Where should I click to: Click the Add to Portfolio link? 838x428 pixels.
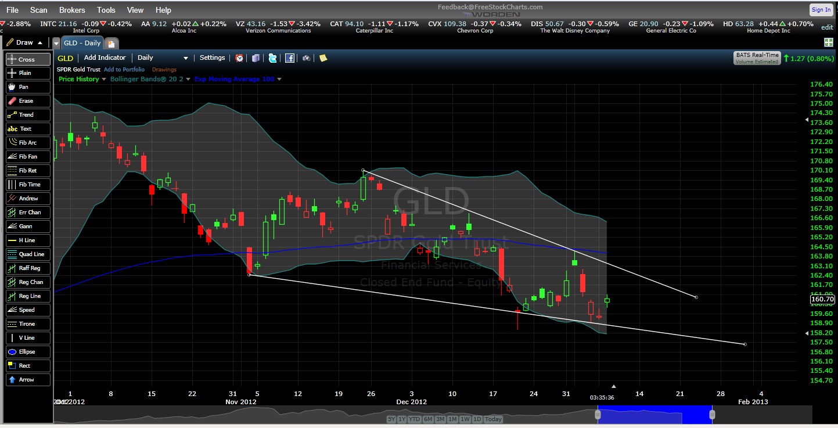(124, 70)
